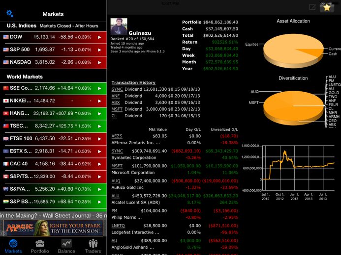
Task: Expand the NASDAQ row arrow
Action: tap(99, 62)
